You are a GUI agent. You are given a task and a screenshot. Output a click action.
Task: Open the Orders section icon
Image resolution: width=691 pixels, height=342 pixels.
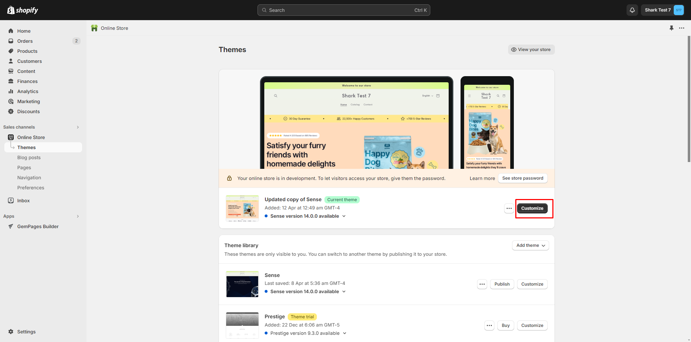[11, 41]
